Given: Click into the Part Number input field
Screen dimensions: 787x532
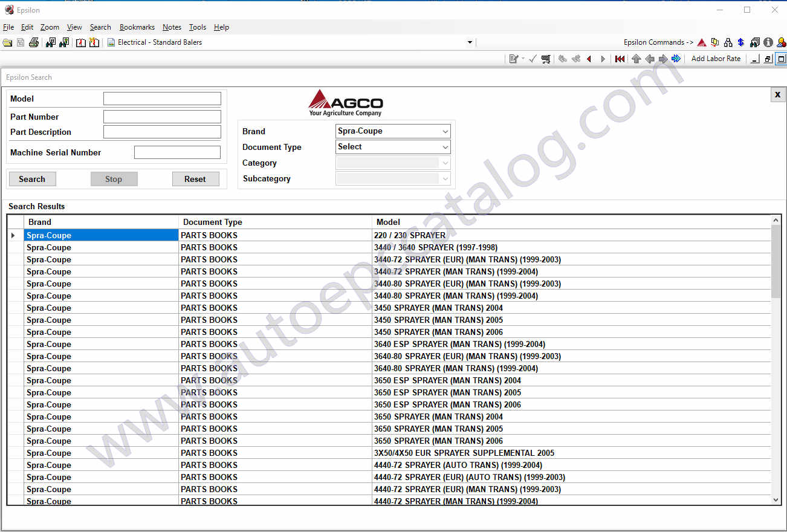Looking at the screenshot, I should tap(162, 117).
